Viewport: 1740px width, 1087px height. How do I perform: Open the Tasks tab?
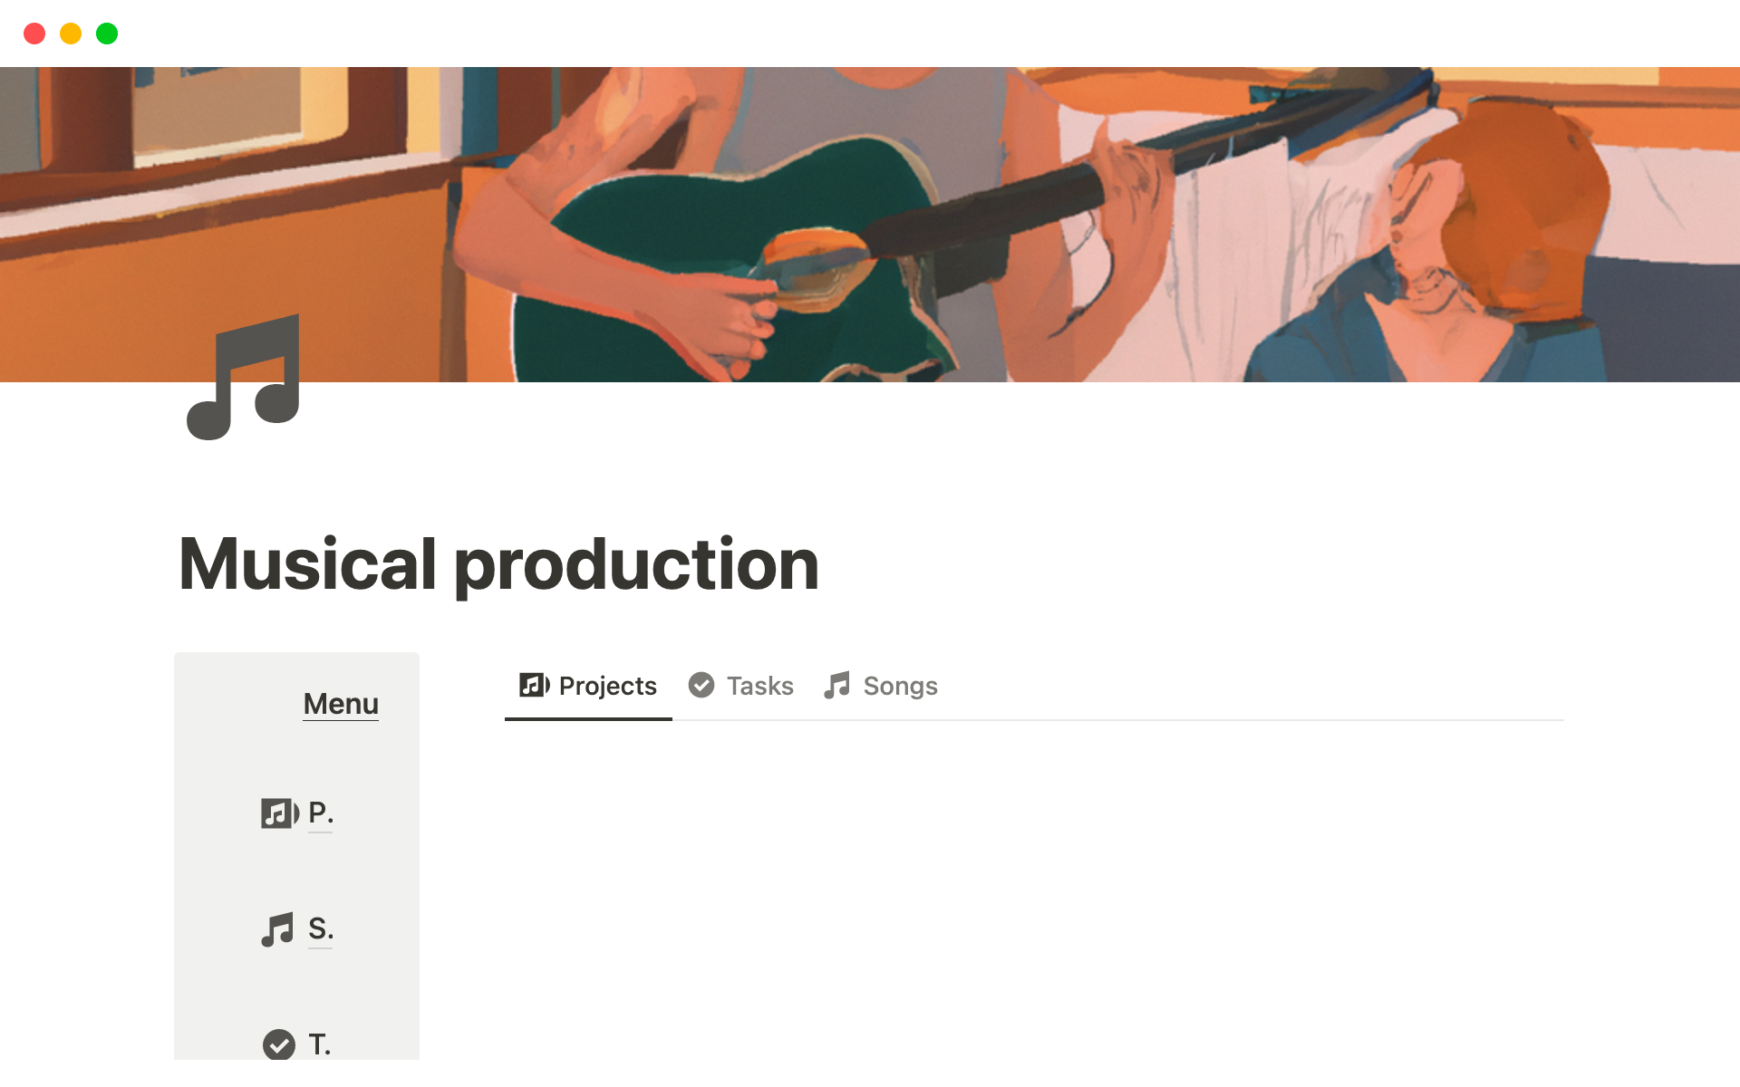click(x=759, y=687)
